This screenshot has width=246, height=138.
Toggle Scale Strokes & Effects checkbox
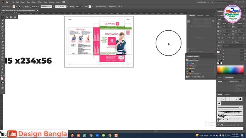pyautogui.click(x=188, y=51)
